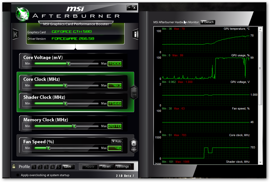Click the Memory Clock slider handle
Image resolution: width=270 pixels, height=182 pixels.
click(74, 126)
